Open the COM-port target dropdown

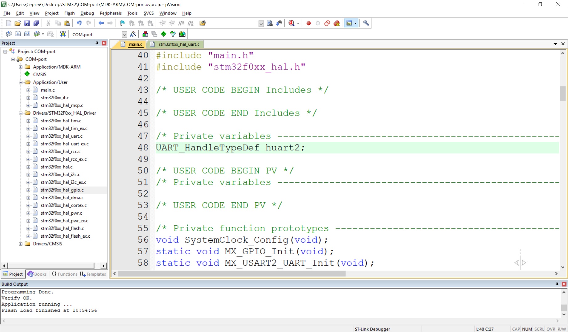coord(124,34)
